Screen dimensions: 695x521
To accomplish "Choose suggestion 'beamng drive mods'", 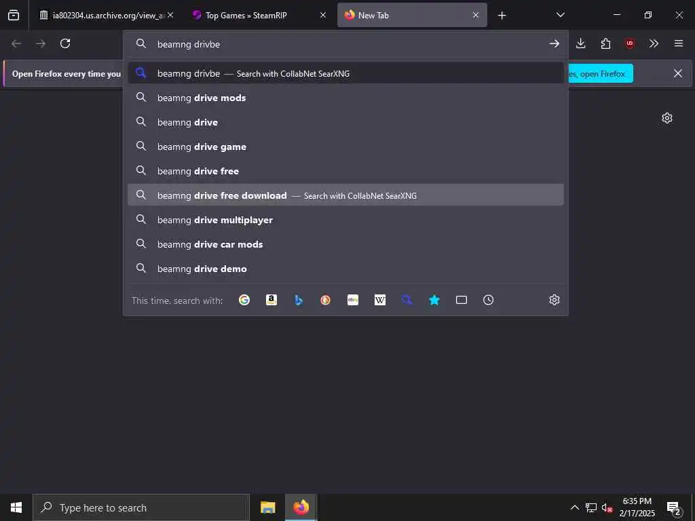I will click(345, 98).
